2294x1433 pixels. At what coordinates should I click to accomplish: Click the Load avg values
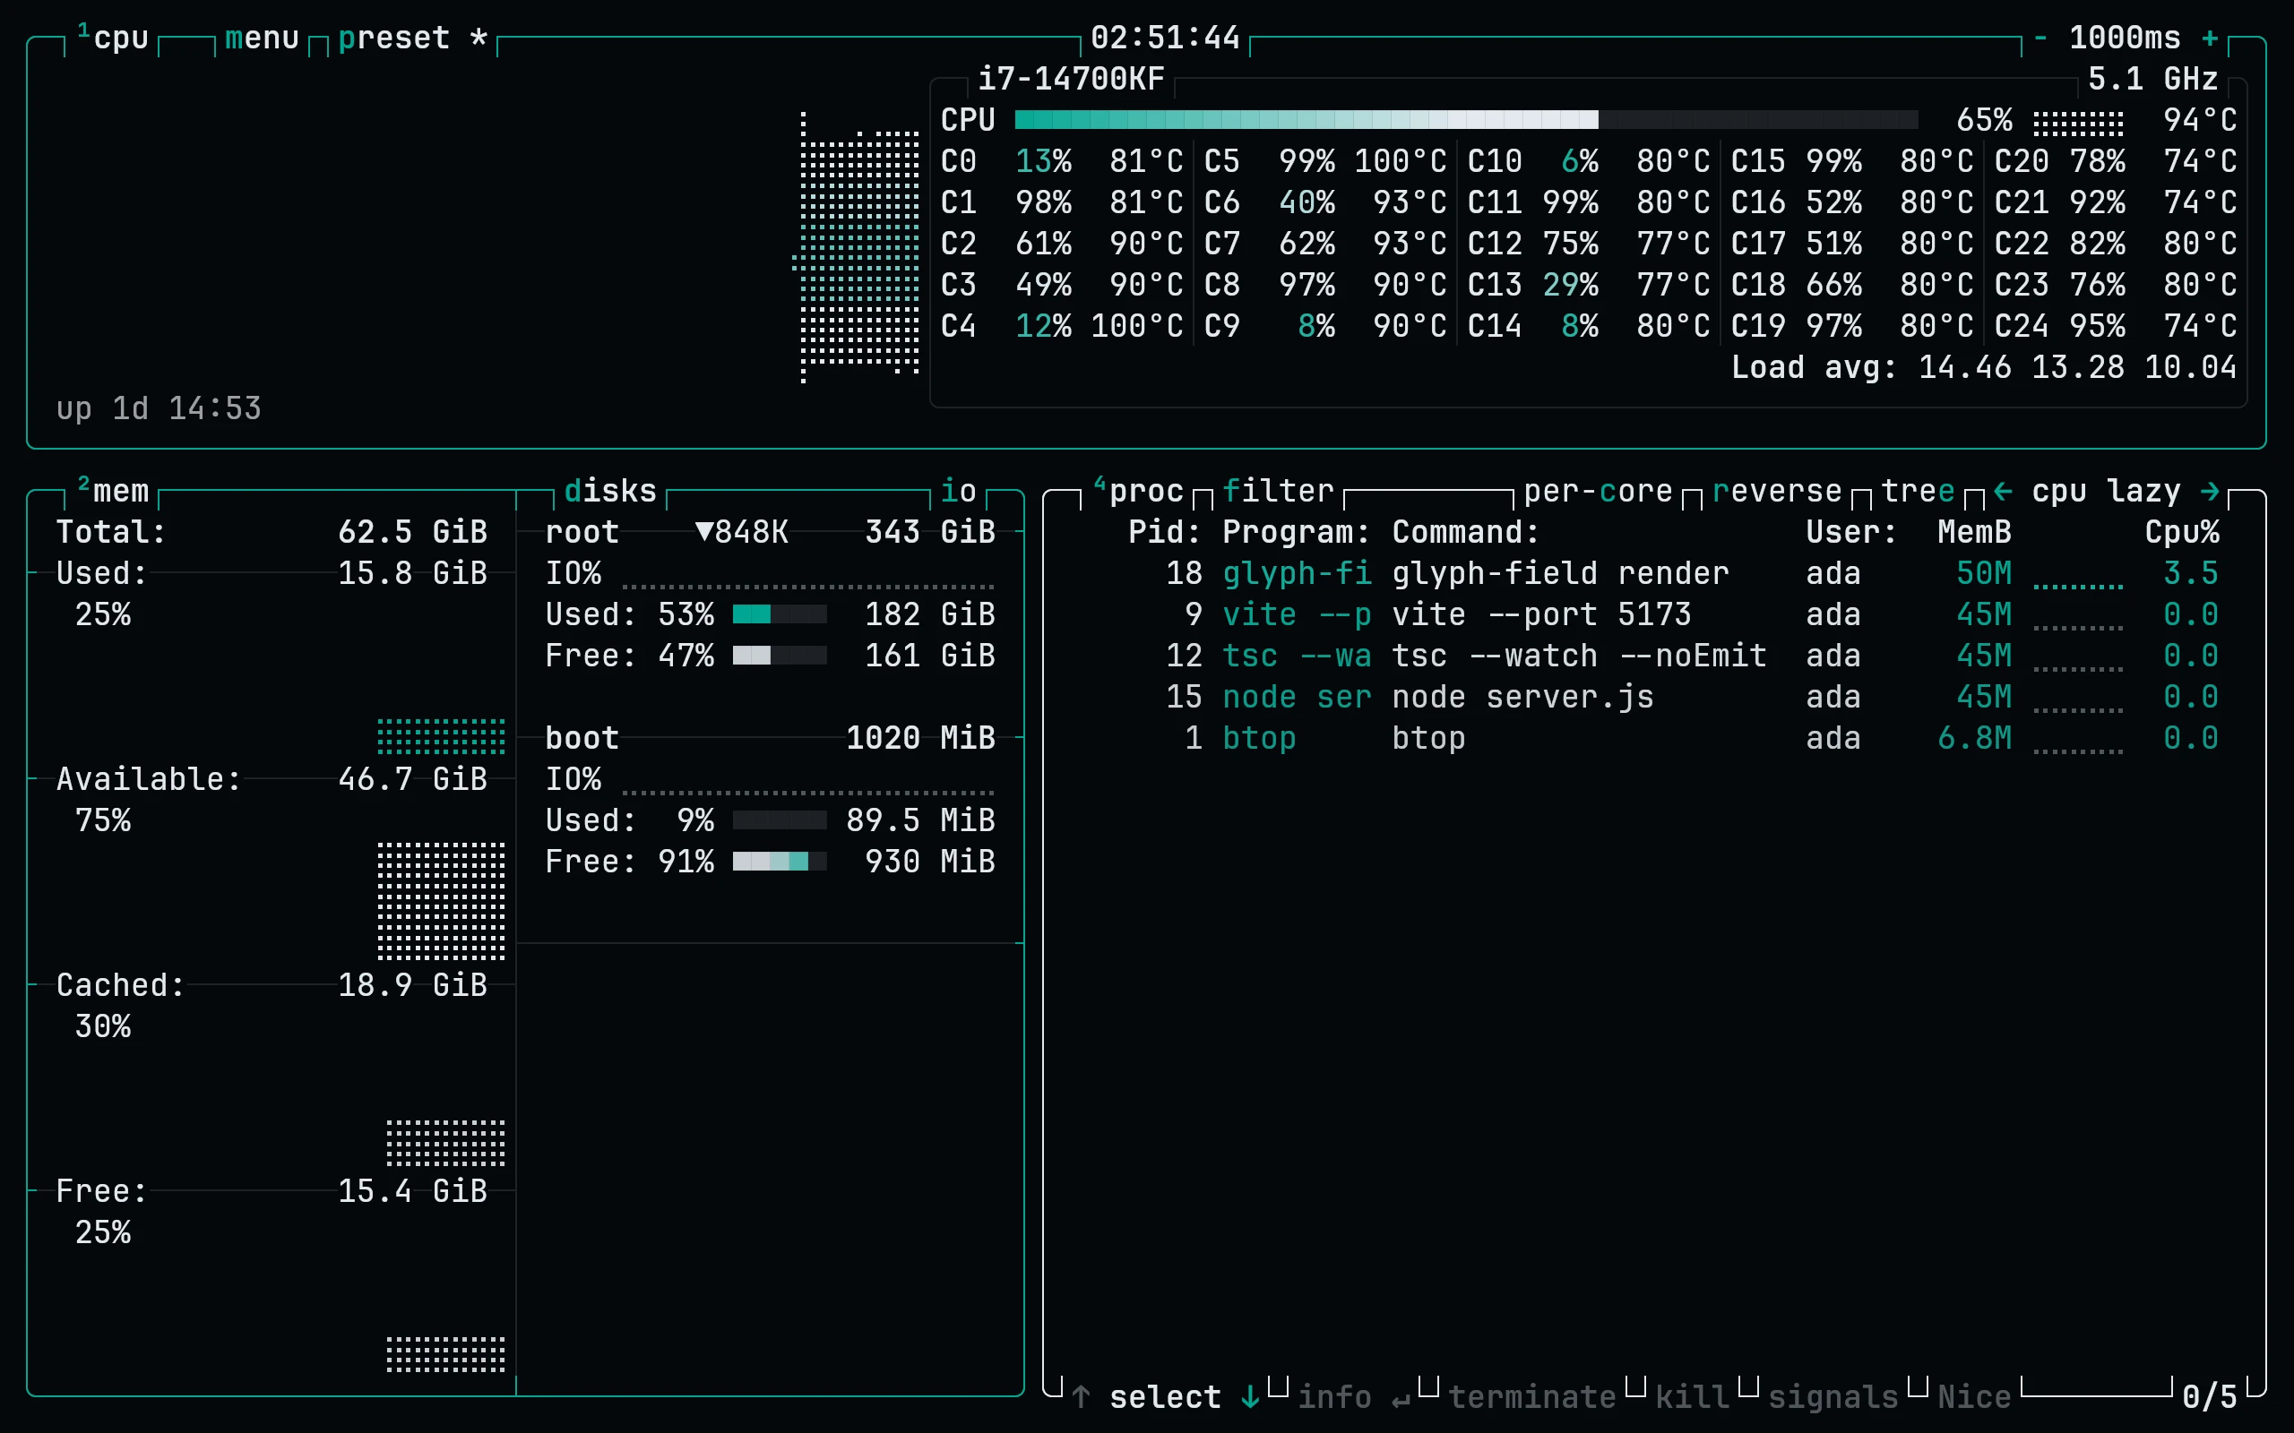2078,367
